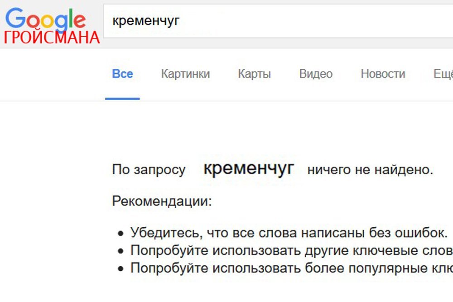Switch to the Карты tab
The image size is (453, 302).
255,74
